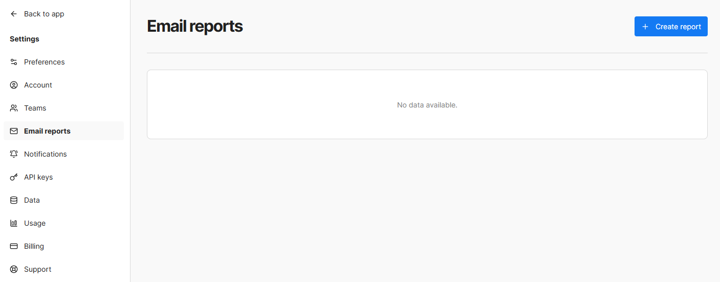Viewport: 720px width, 282px height.
Task: Click the plus icon on Create report
Action: point(645,27)
